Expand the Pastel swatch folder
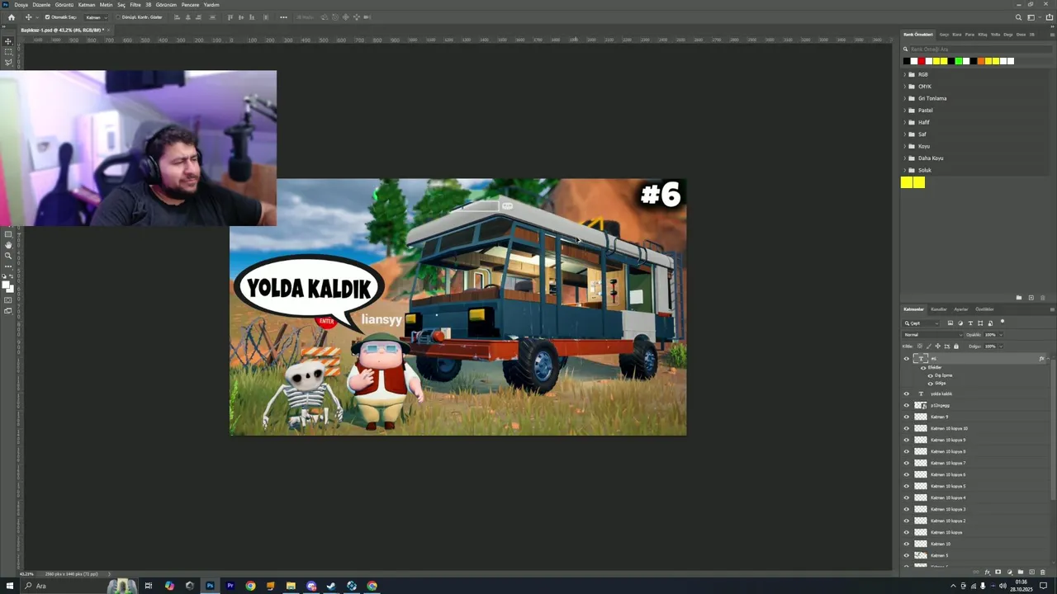The height and width of the screenshot is (594, 1057). pyautogui.click(x=903, y=111)
